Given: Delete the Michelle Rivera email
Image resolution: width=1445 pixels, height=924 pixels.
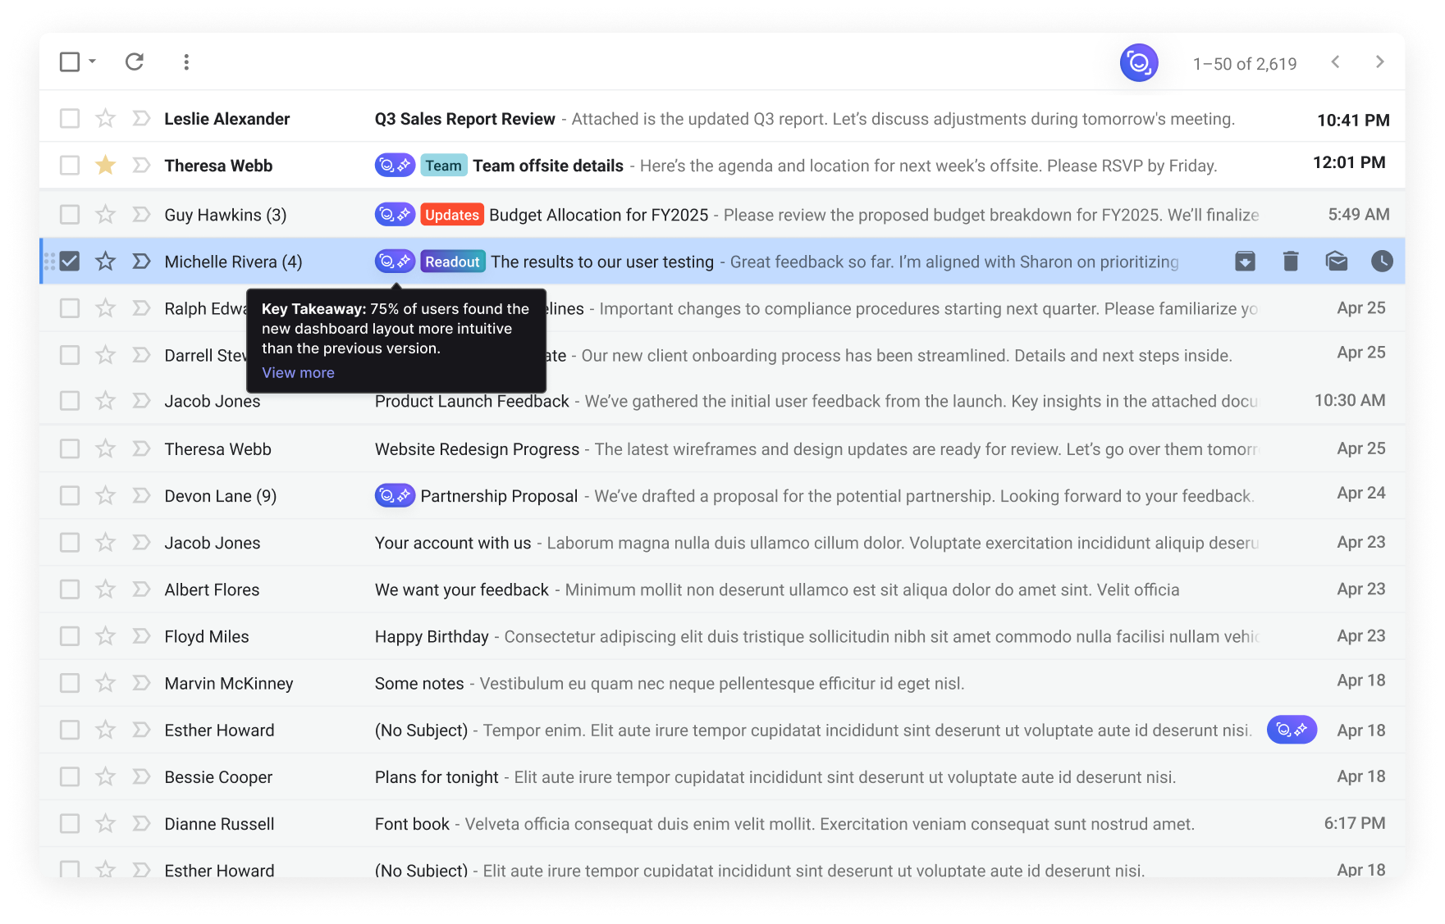Looking at the screenshot, I should (1291, 262).
